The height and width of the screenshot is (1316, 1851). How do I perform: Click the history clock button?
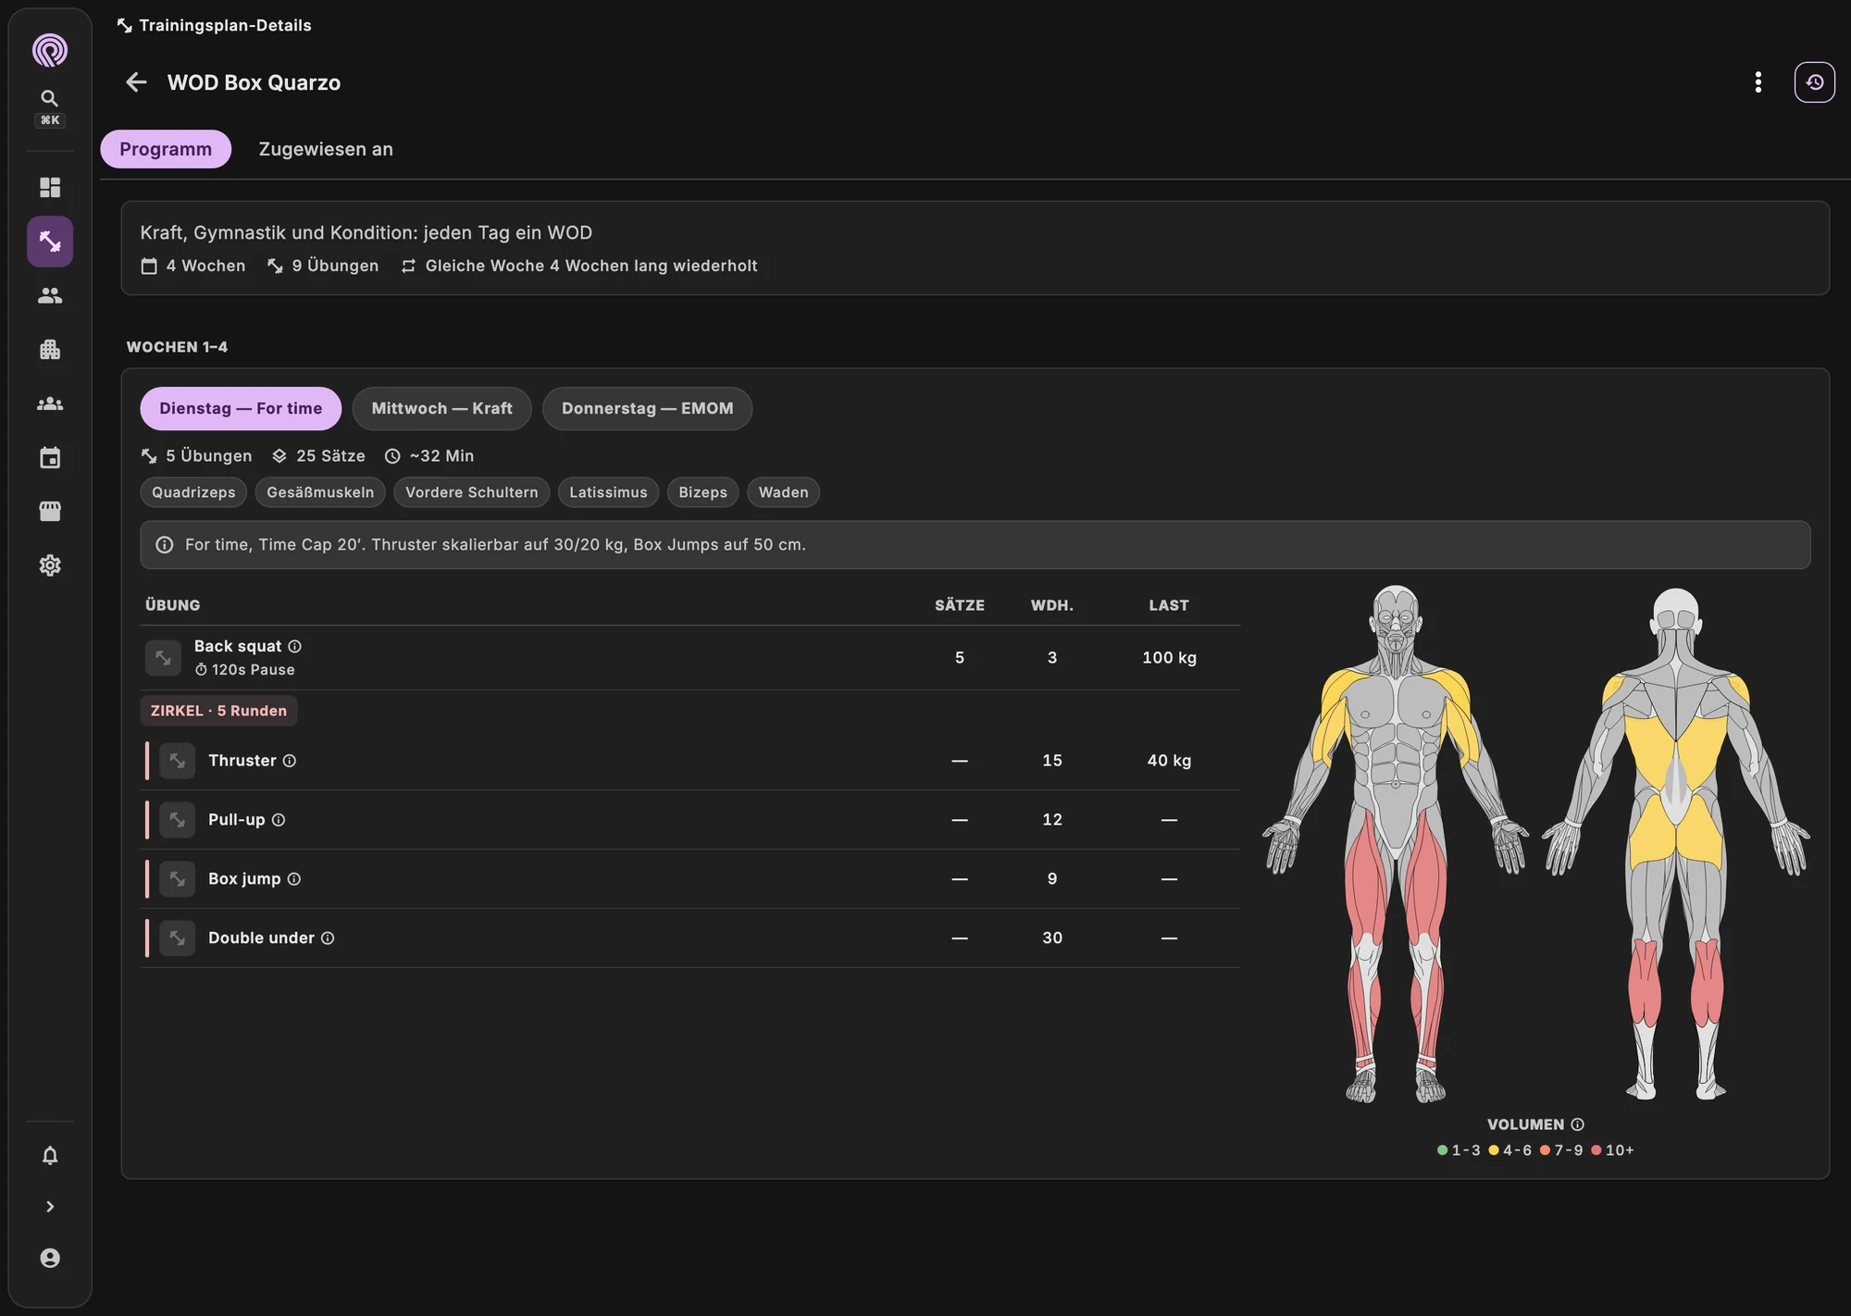(1815, 82)
